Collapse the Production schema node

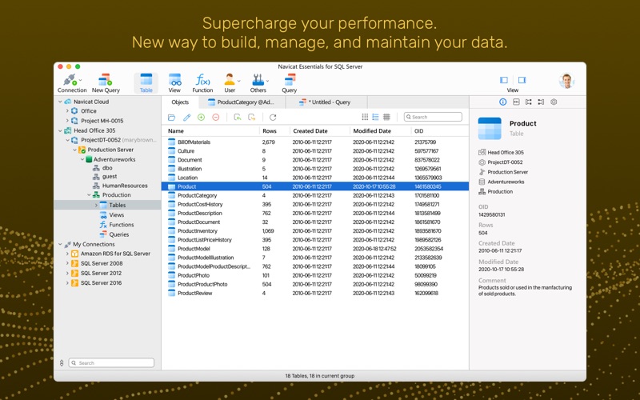(x=89, y=195)
